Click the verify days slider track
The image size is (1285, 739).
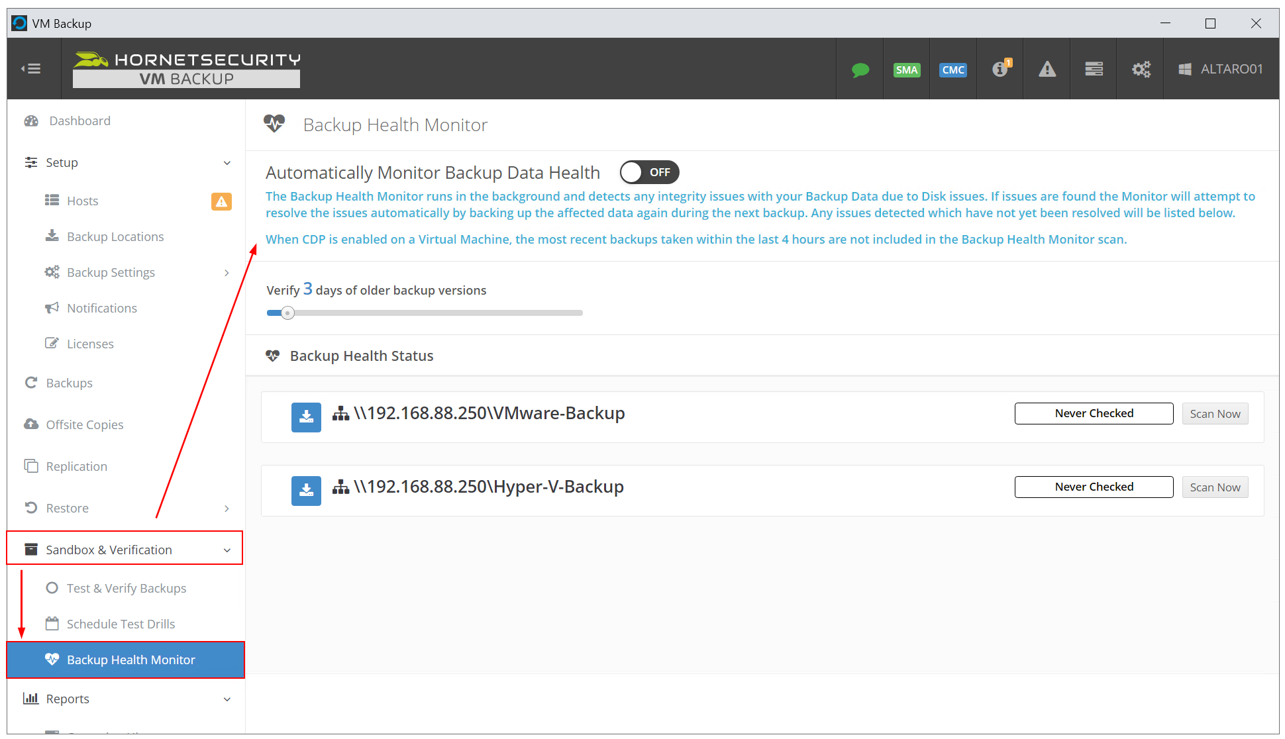point(425,313)
